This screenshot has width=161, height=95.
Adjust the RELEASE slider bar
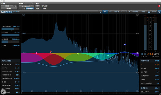click(10, 42)
